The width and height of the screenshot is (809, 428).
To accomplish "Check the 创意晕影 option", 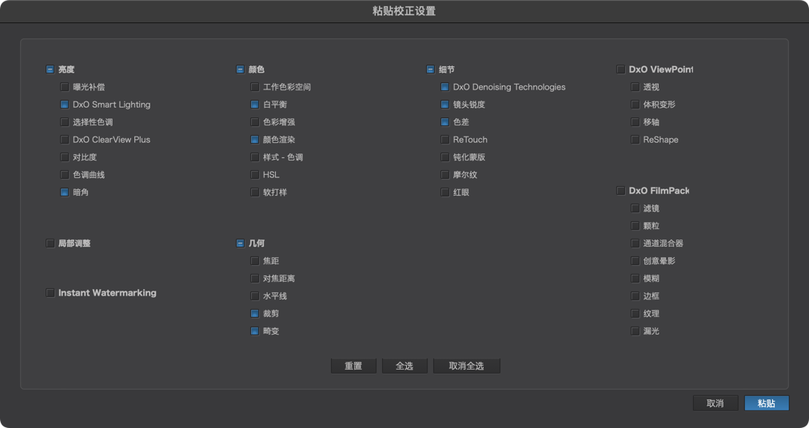I will (635, 261).
